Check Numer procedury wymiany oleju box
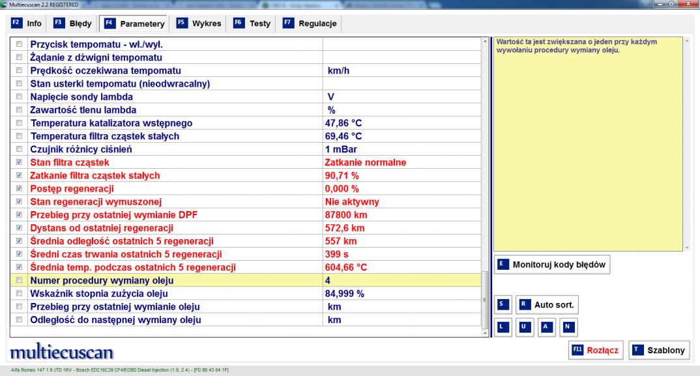The image size is (700, 376). pyautogui.click(x=18, y=281)
